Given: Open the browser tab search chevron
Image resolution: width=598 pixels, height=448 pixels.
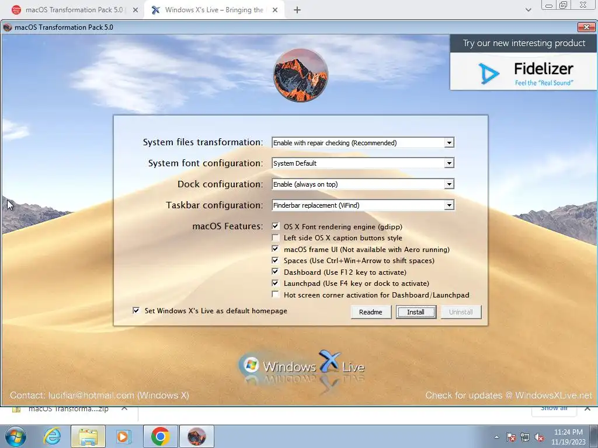Looking at the screenshot, I should (528, 10).
